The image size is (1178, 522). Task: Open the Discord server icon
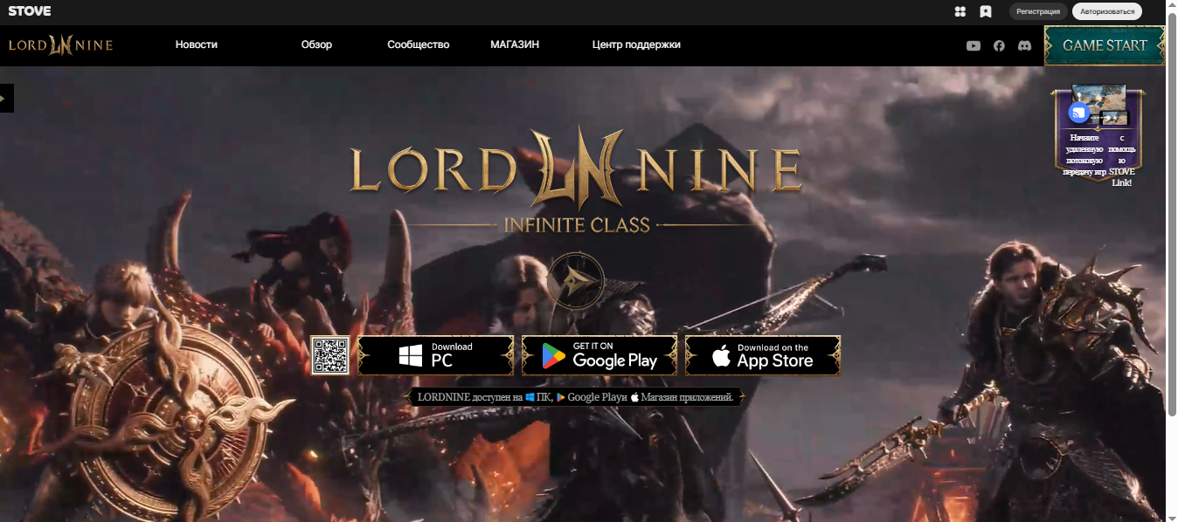[x=1024, y=45]
